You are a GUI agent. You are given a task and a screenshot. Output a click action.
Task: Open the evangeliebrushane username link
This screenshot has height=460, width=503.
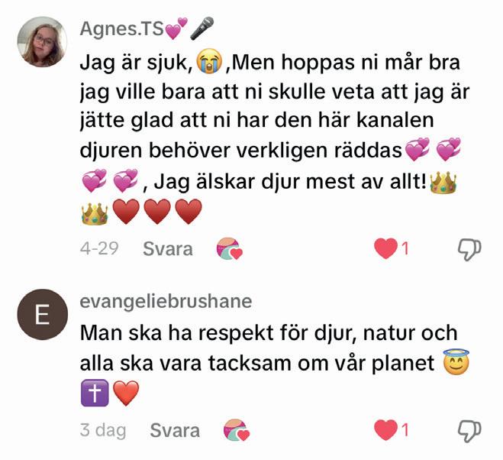(166, 301)
